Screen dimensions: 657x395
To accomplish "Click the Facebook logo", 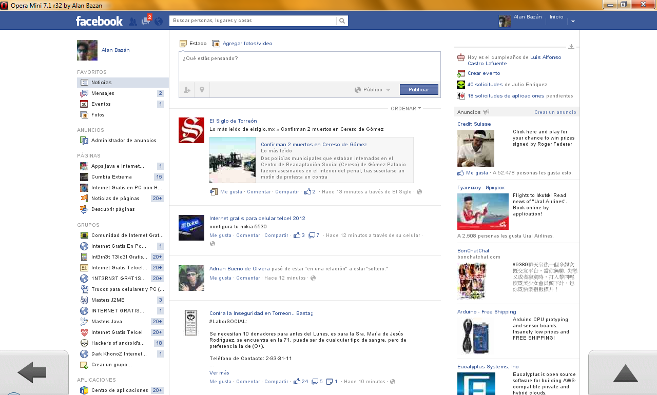I will [x=99, y=21].
